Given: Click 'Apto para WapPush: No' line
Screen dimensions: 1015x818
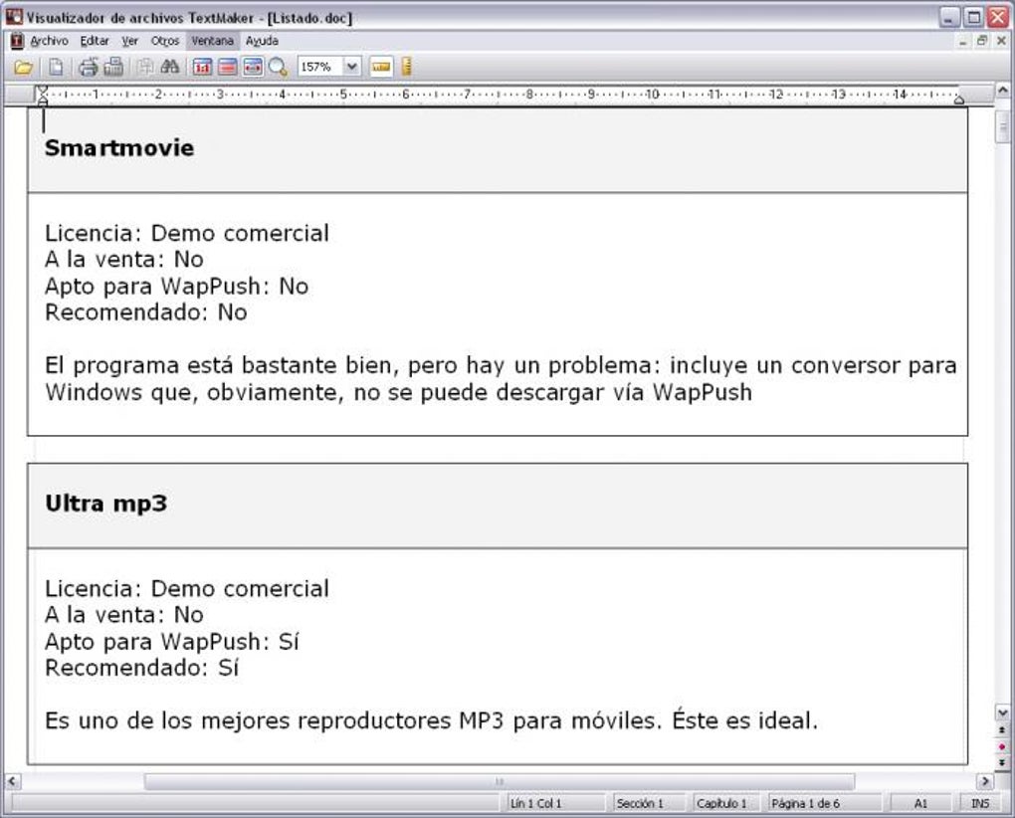Looking at the screenshot, I should pyautogui.click(x=177, y=286).
